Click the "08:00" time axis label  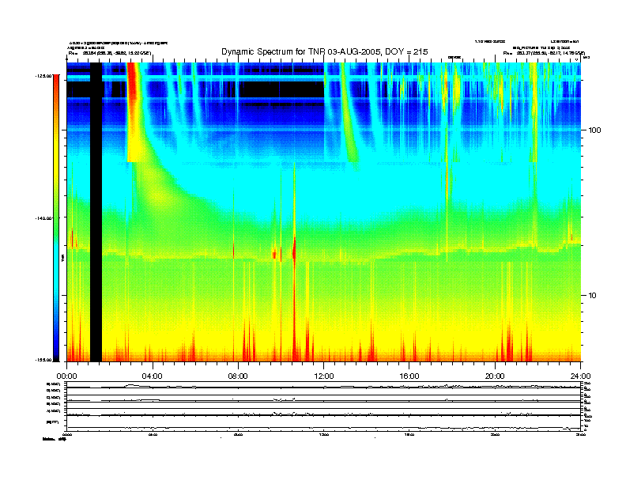tap(238, 376)
